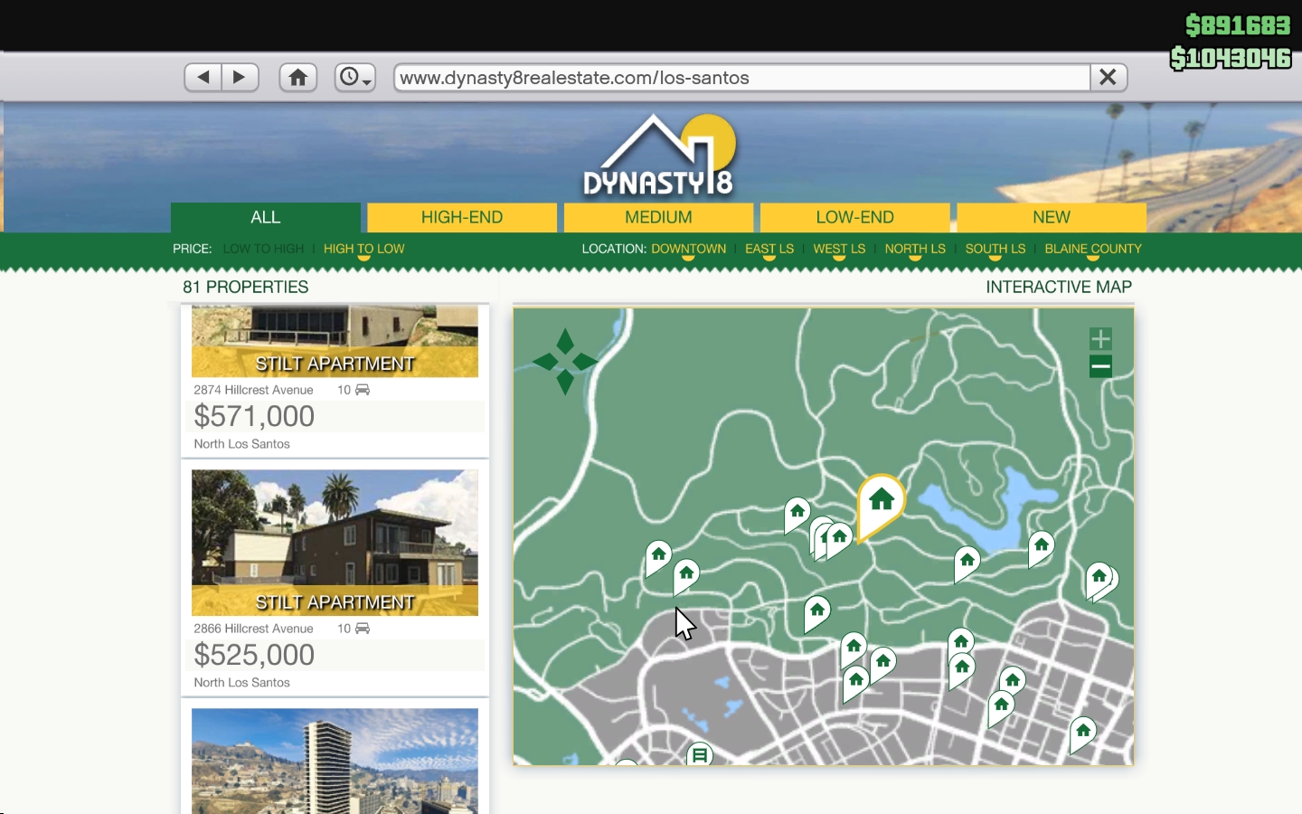Click the 2866 Hillcrest Avenue address
Screen dimensions: 1302x814
click(253, 629)
